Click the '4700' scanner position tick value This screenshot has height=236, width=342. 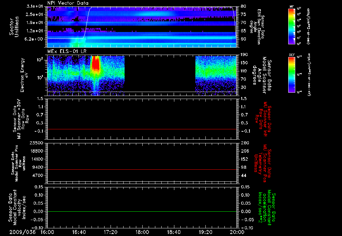point(38,175)
